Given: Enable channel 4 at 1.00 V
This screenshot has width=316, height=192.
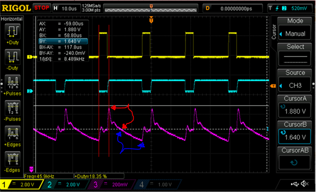Looking at the screenshot, I should click(x=157, y=185).
